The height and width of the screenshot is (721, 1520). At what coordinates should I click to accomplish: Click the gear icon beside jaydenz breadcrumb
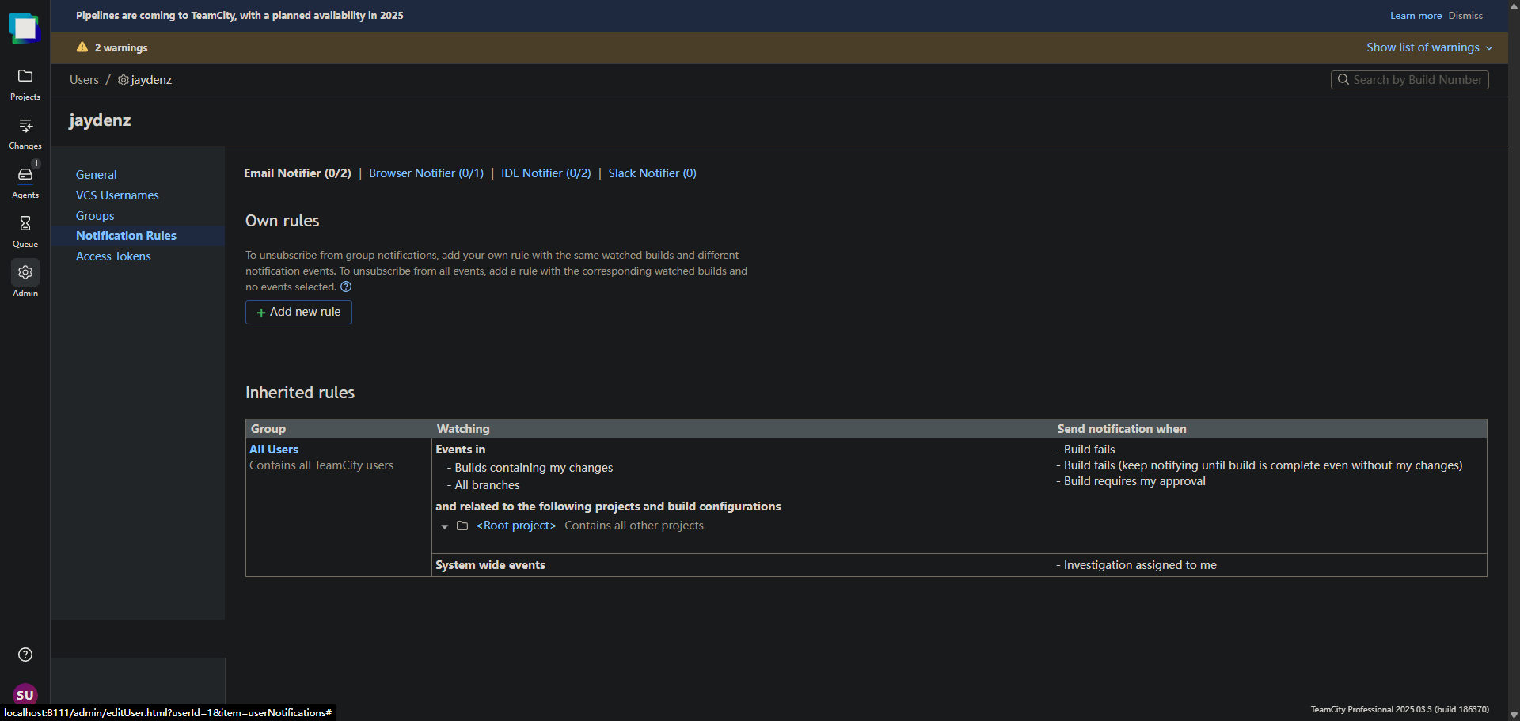[123, 80]
